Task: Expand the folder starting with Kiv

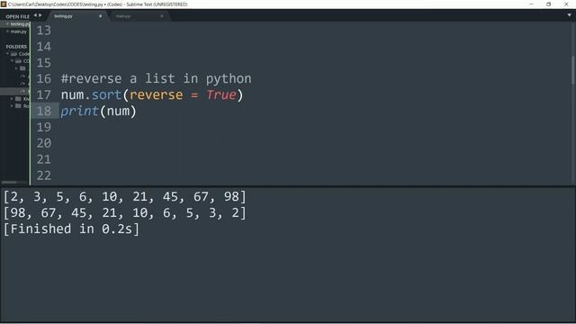Action: 12,98
